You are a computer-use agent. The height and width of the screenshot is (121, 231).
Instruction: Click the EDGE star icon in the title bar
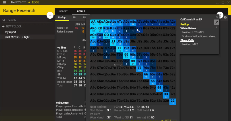[x=29, y=2]
